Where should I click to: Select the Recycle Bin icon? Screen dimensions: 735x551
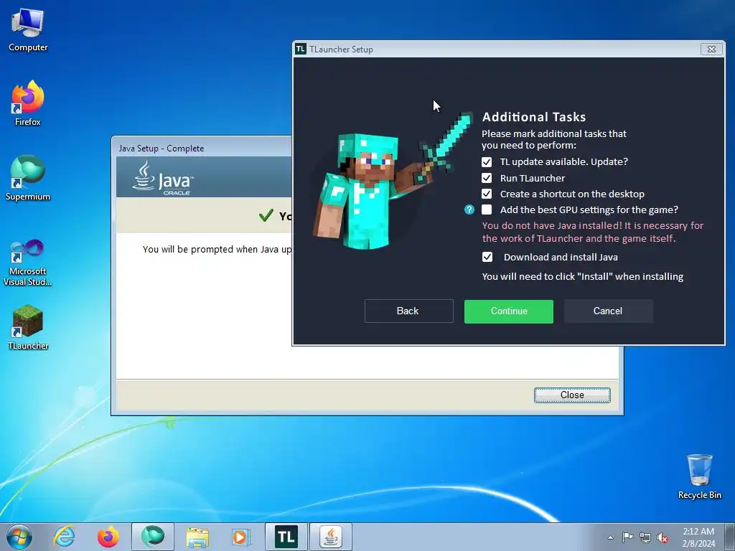(699, 476)
